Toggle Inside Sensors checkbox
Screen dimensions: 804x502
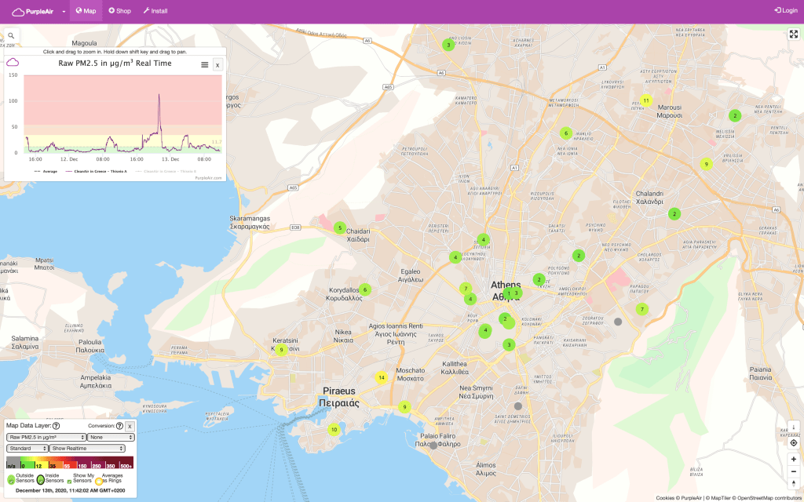[x=41, y=479]
